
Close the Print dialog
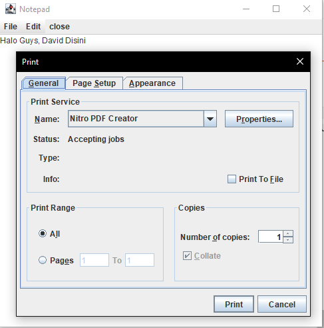tap(300, 61)
